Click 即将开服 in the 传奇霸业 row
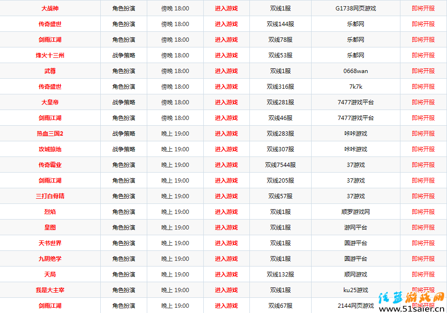This screenshot has height=313, width=447. tap(423, 165)
